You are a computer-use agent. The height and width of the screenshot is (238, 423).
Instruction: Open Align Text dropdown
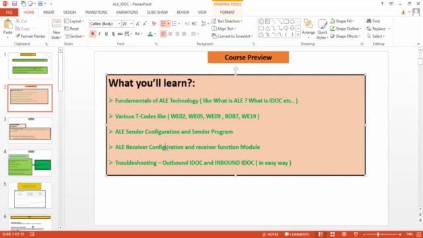[224, 28]
